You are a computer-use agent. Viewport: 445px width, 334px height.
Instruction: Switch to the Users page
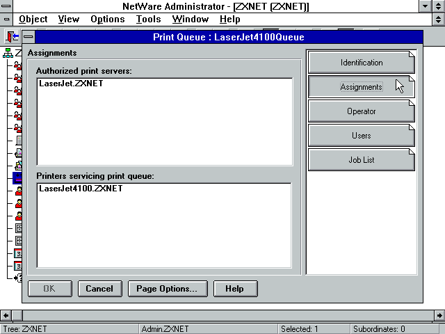(362, 136)
